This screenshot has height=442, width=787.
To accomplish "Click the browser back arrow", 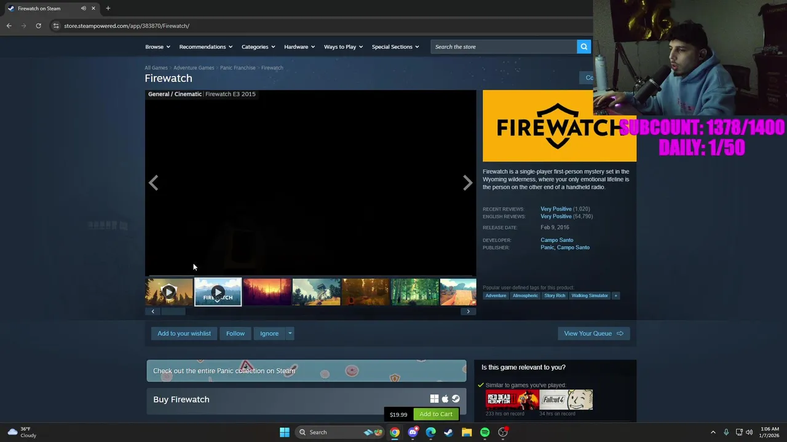I will click(x=9, y=26).
